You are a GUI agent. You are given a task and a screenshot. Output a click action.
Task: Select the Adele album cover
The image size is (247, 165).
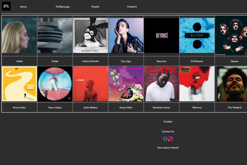pos(19,35)
